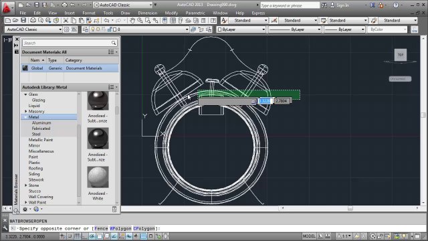Toggle Polar Tracking in status bar
The height and width of the screenshot is (241, 428).
92,236
